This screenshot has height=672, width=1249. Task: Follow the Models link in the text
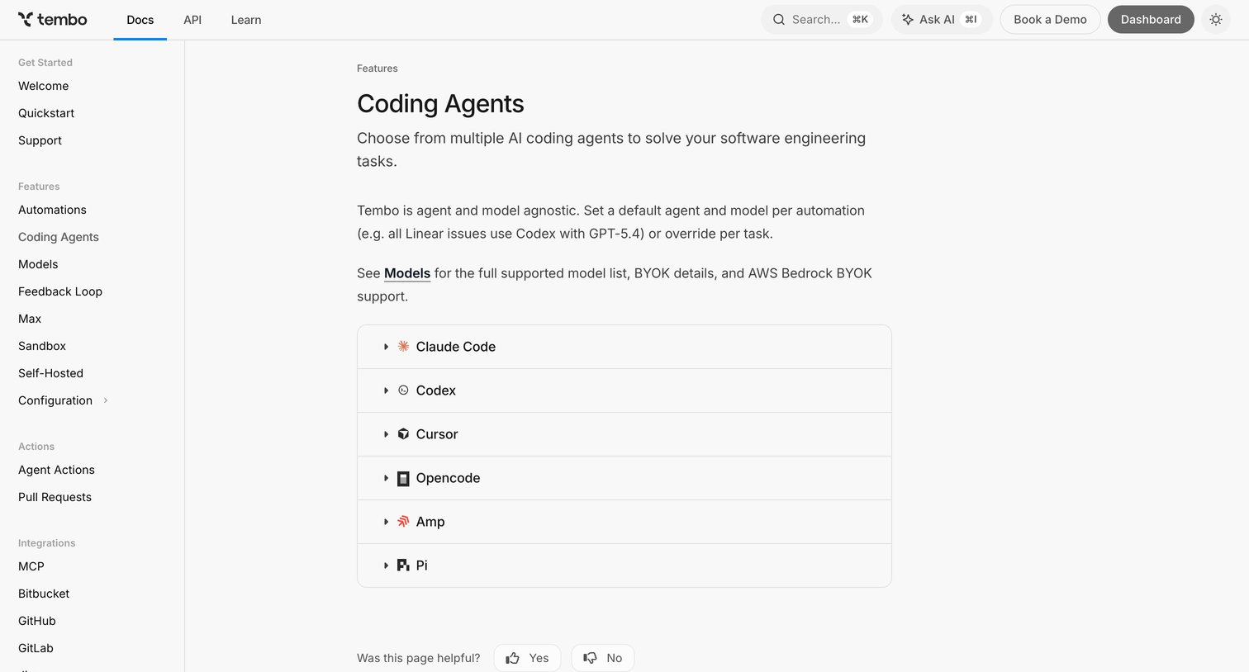pyautogui.click(x=407, y=273)
